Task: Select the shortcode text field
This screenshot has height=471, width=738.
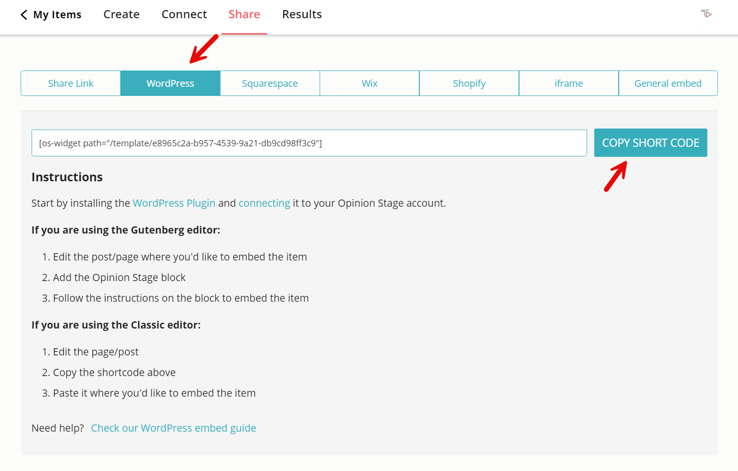Action: (x=309, y=142)
